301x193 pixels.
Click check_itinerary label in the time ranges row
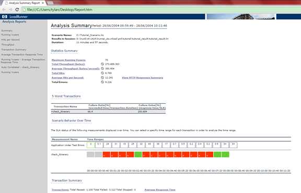(x=60, y=154)
